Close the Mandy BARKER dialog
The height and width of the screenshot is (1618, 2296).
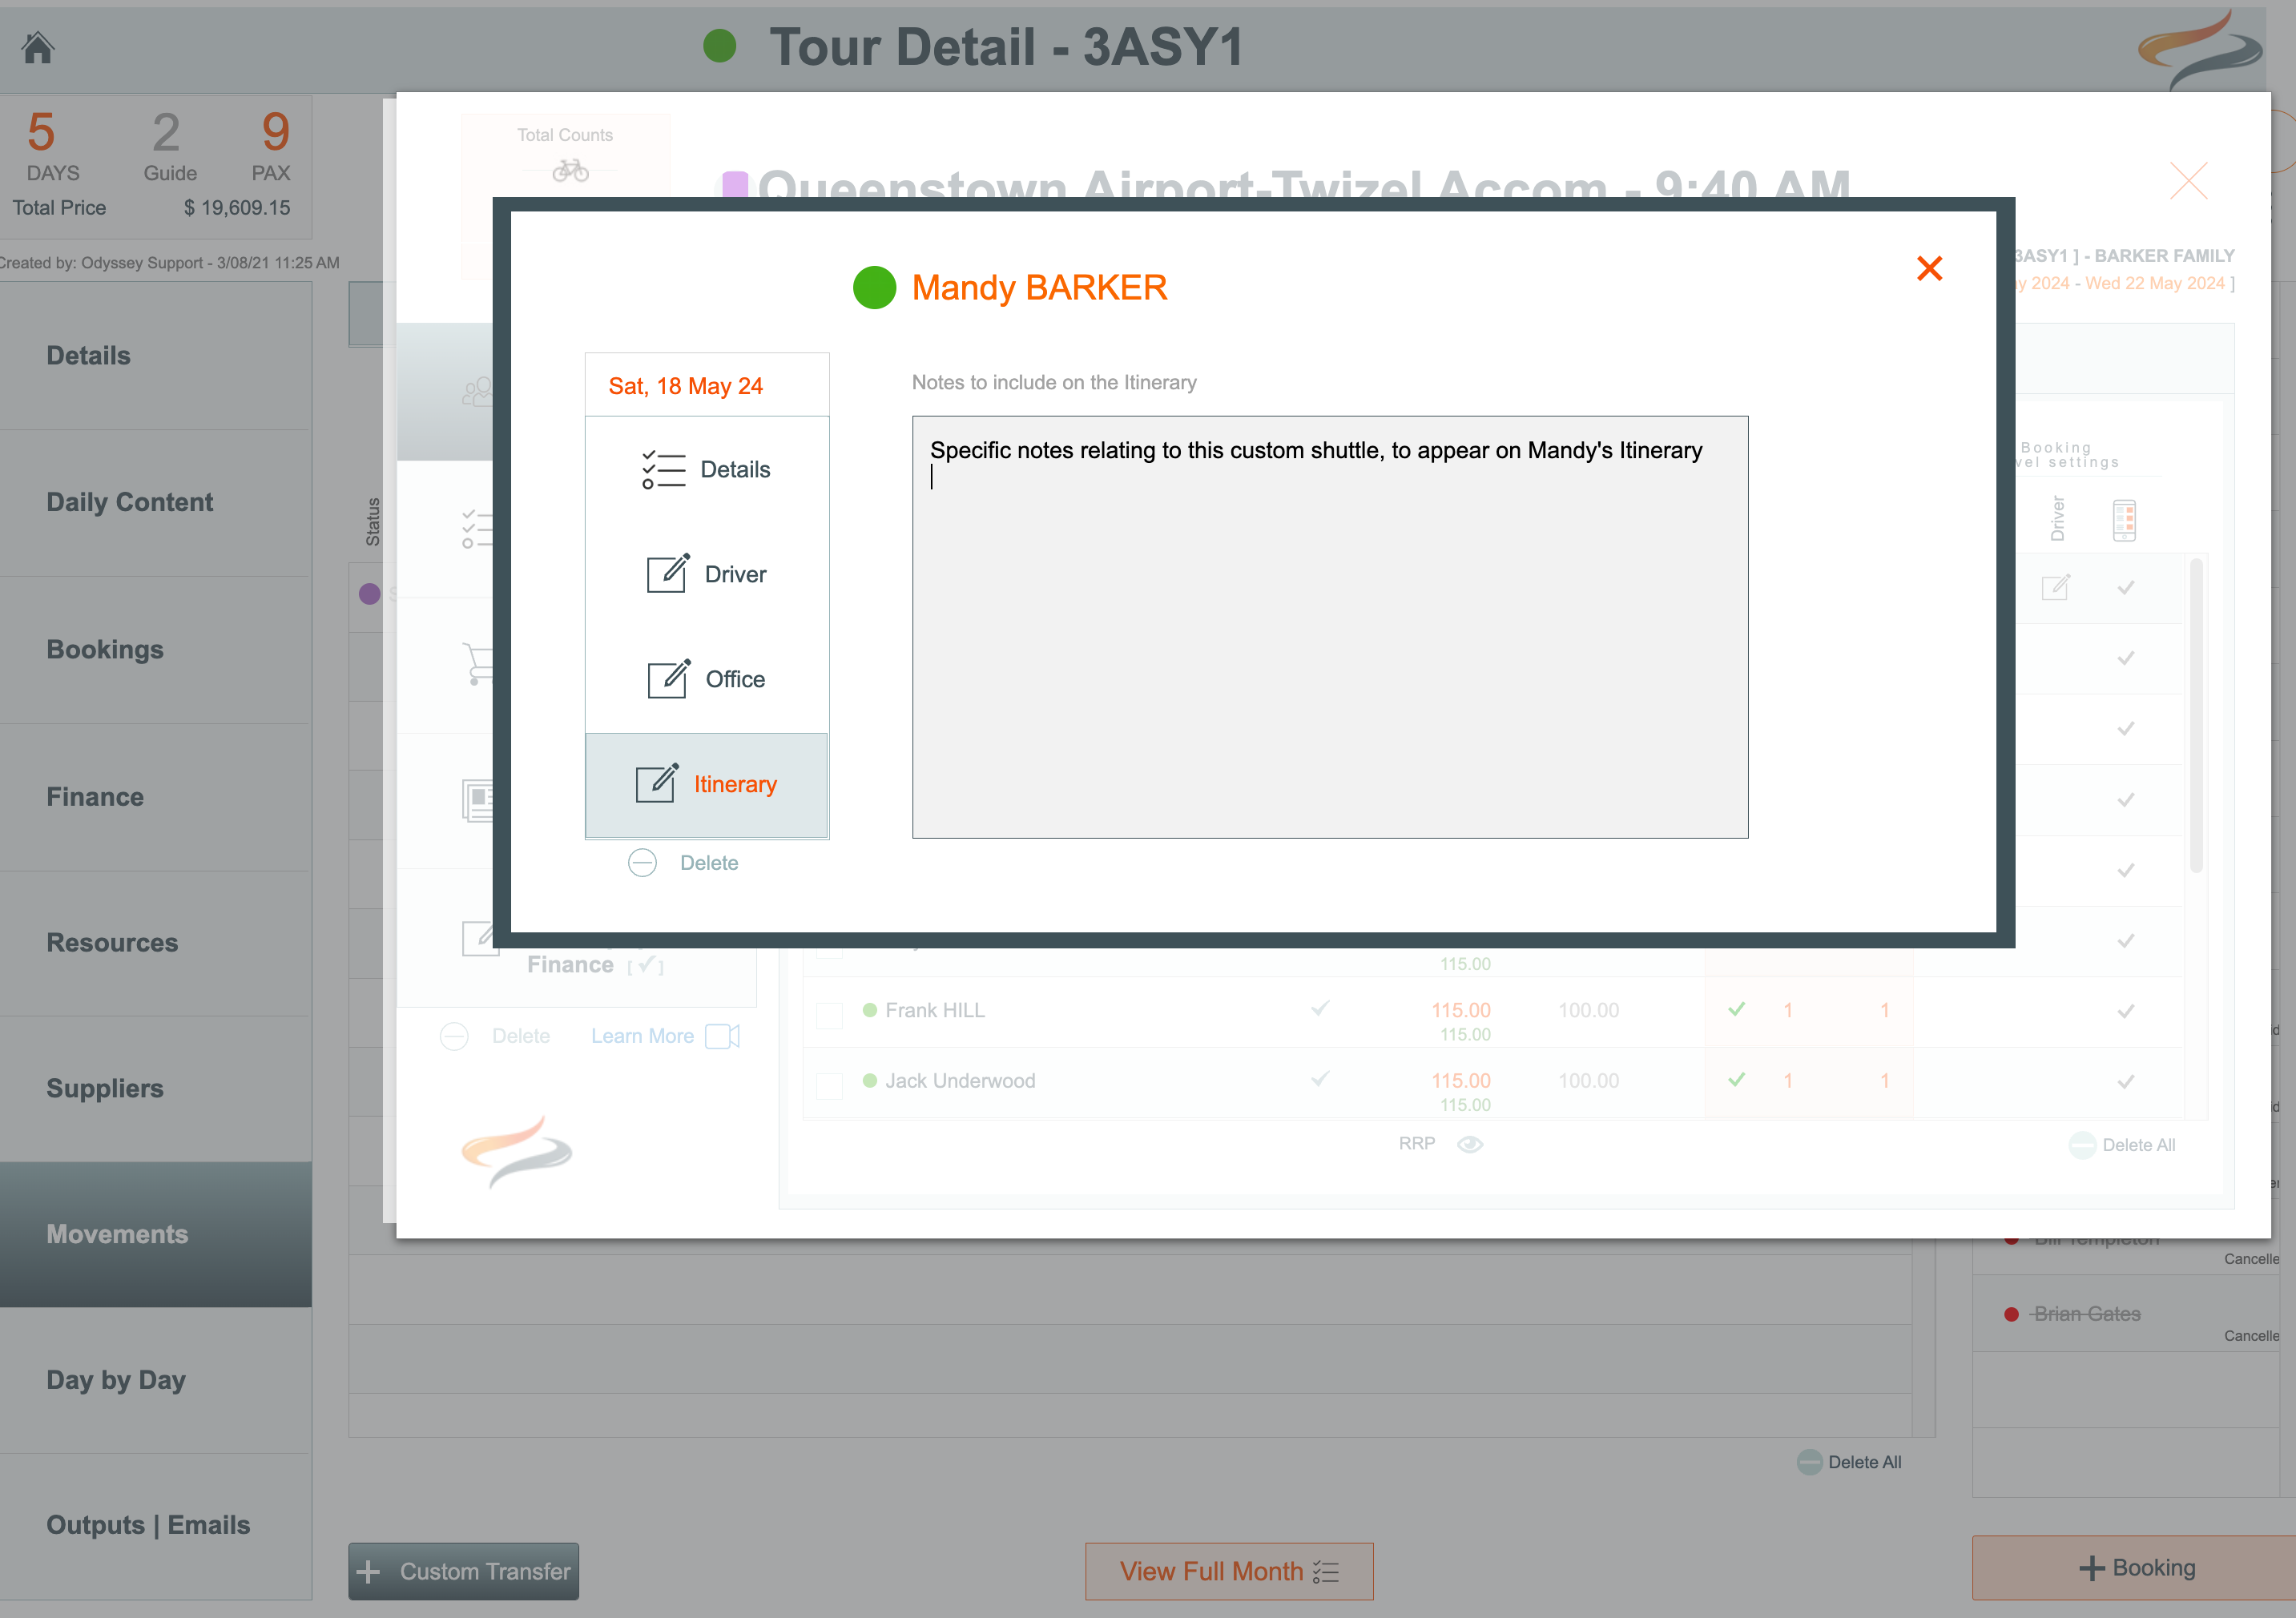(x=1929, y=269)
